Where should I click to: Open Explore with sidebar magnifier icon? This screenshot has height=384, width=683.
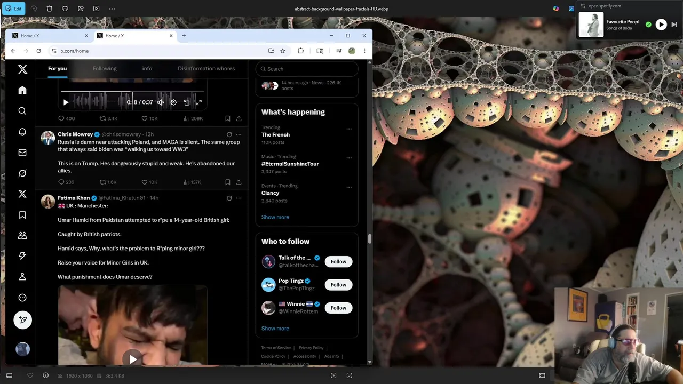pos(22,111)
